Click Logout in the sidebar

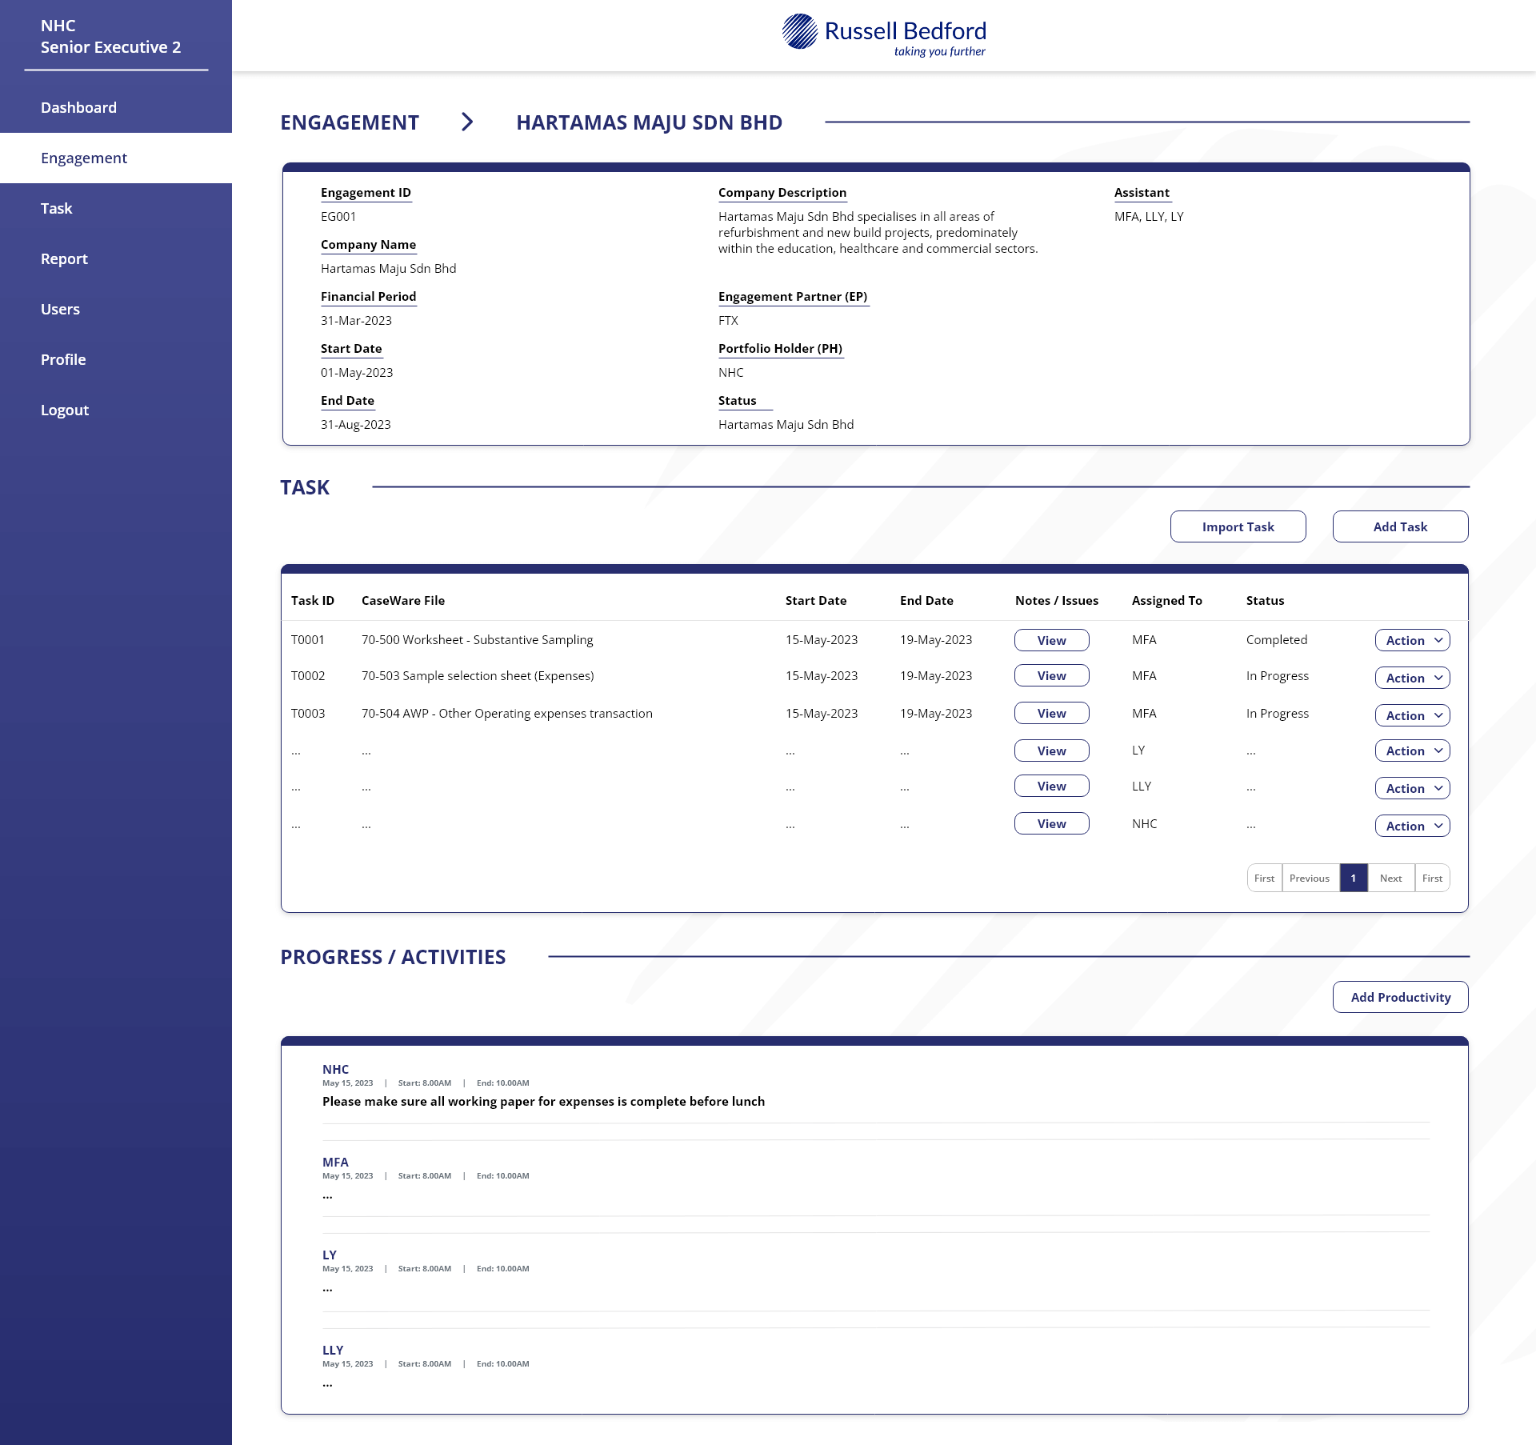point(65,409)
